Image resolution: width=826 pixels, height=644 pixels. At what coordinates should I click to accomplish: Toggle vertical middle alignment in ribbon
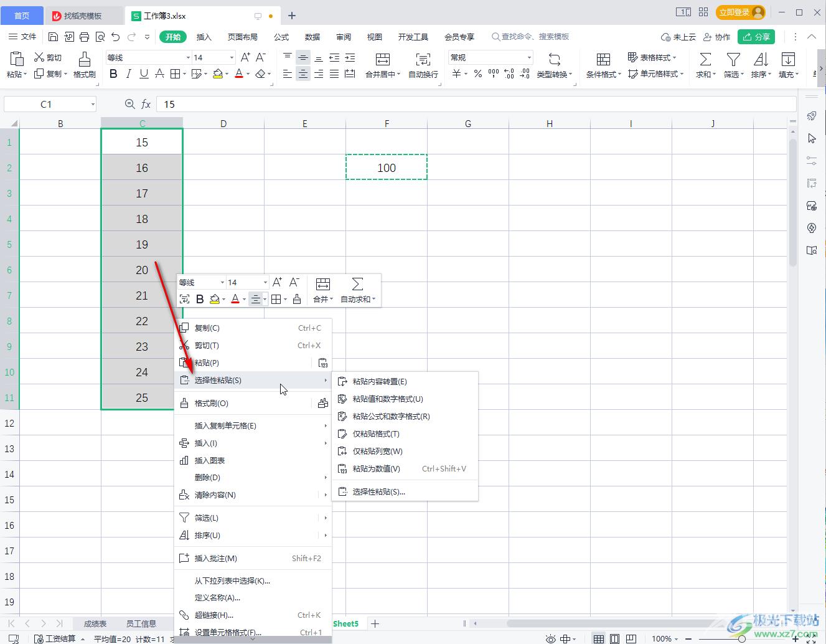(x=303, y=57)
